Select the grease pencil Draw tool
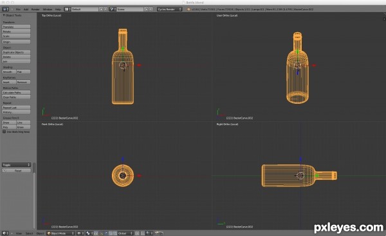The height and width of the screenshot is (236, 386). click(x=9, y=123)
